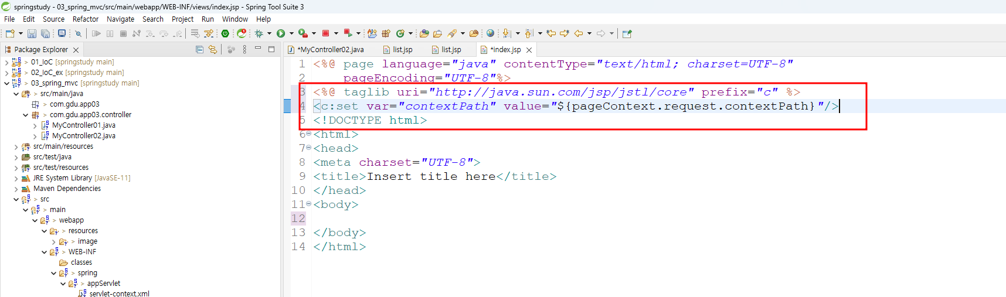Viewport: 1006px width, 297px height.
Task: Toggle fold marker on head line 7
Action: coord(309,148)
